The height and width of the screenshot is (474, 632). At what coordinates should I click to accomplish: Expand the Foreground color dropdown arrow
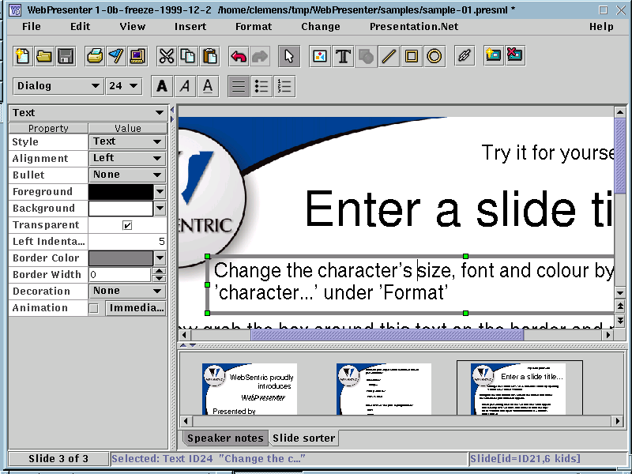160,191
